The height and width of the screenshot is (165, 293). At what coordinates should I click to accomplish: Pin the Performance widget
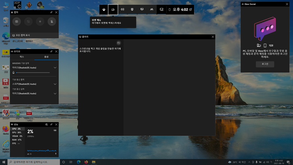point(51,124)
